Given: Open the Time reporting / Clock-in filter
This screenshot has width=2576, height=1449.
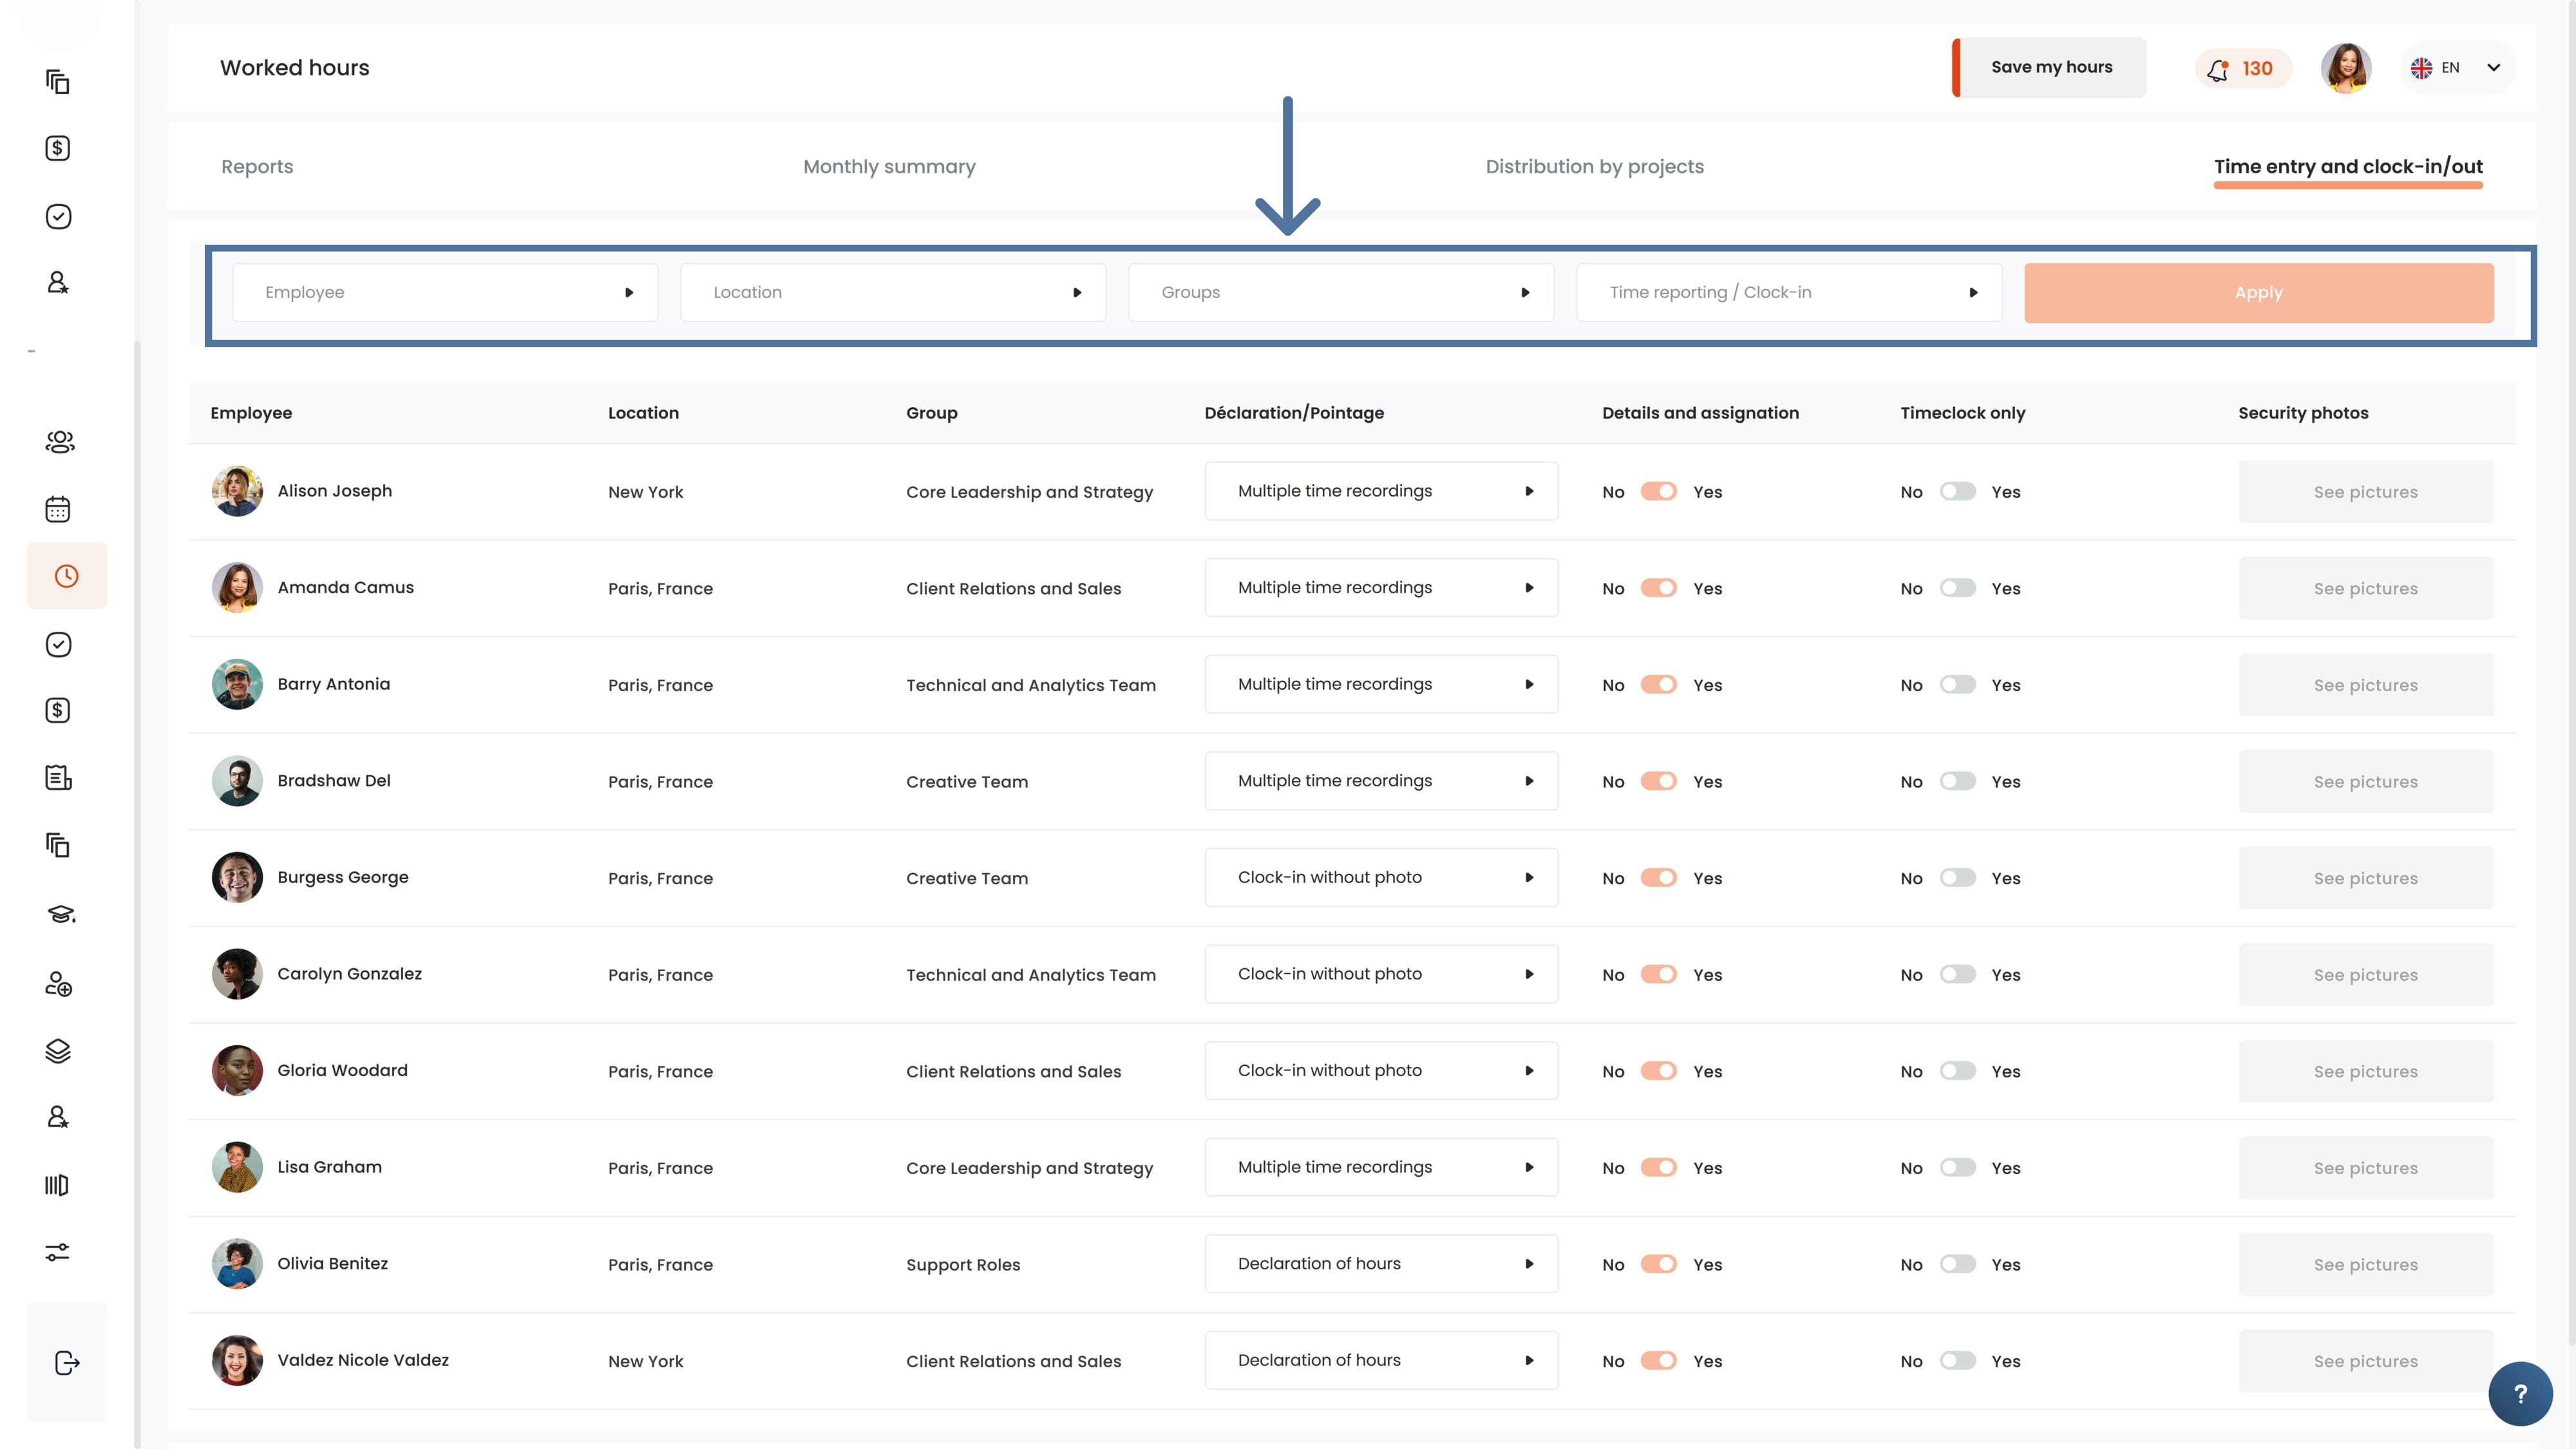Looking at the screenshot, I should [x=1789, y=292].
